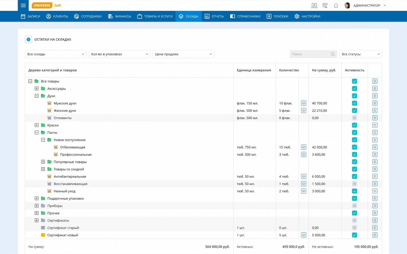Open the hamburger main menu
This screenshot has height=254, width=407.
click(23, 5)
